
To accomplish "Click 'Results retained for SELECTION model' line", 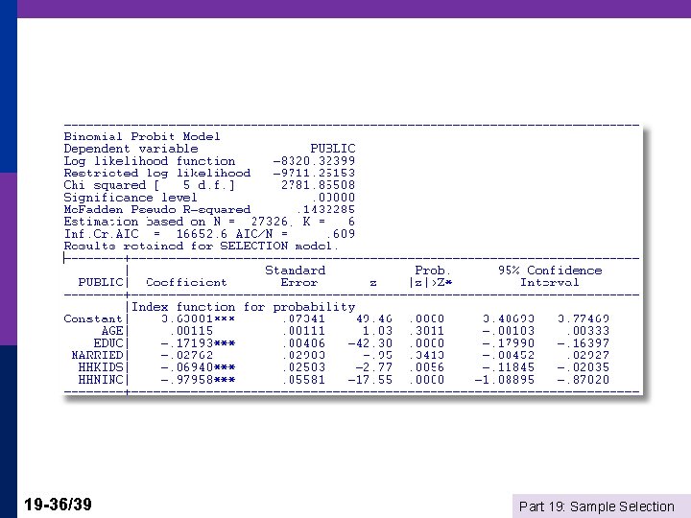I will click(x=201, y=246).
